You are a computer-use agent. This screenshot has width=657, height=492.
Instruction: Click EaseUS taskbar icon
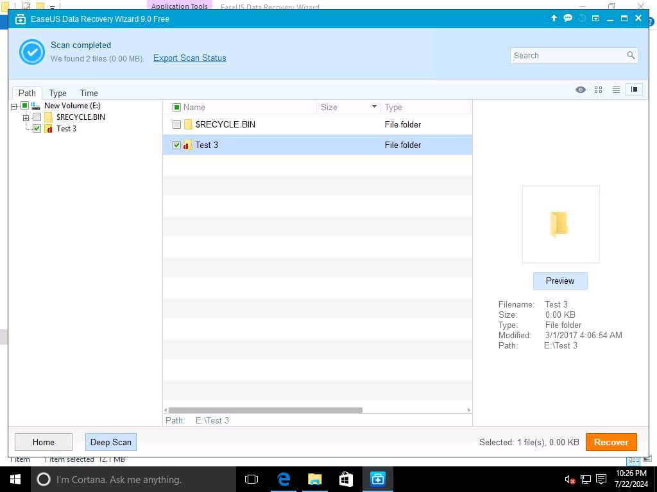coord(377,479)
